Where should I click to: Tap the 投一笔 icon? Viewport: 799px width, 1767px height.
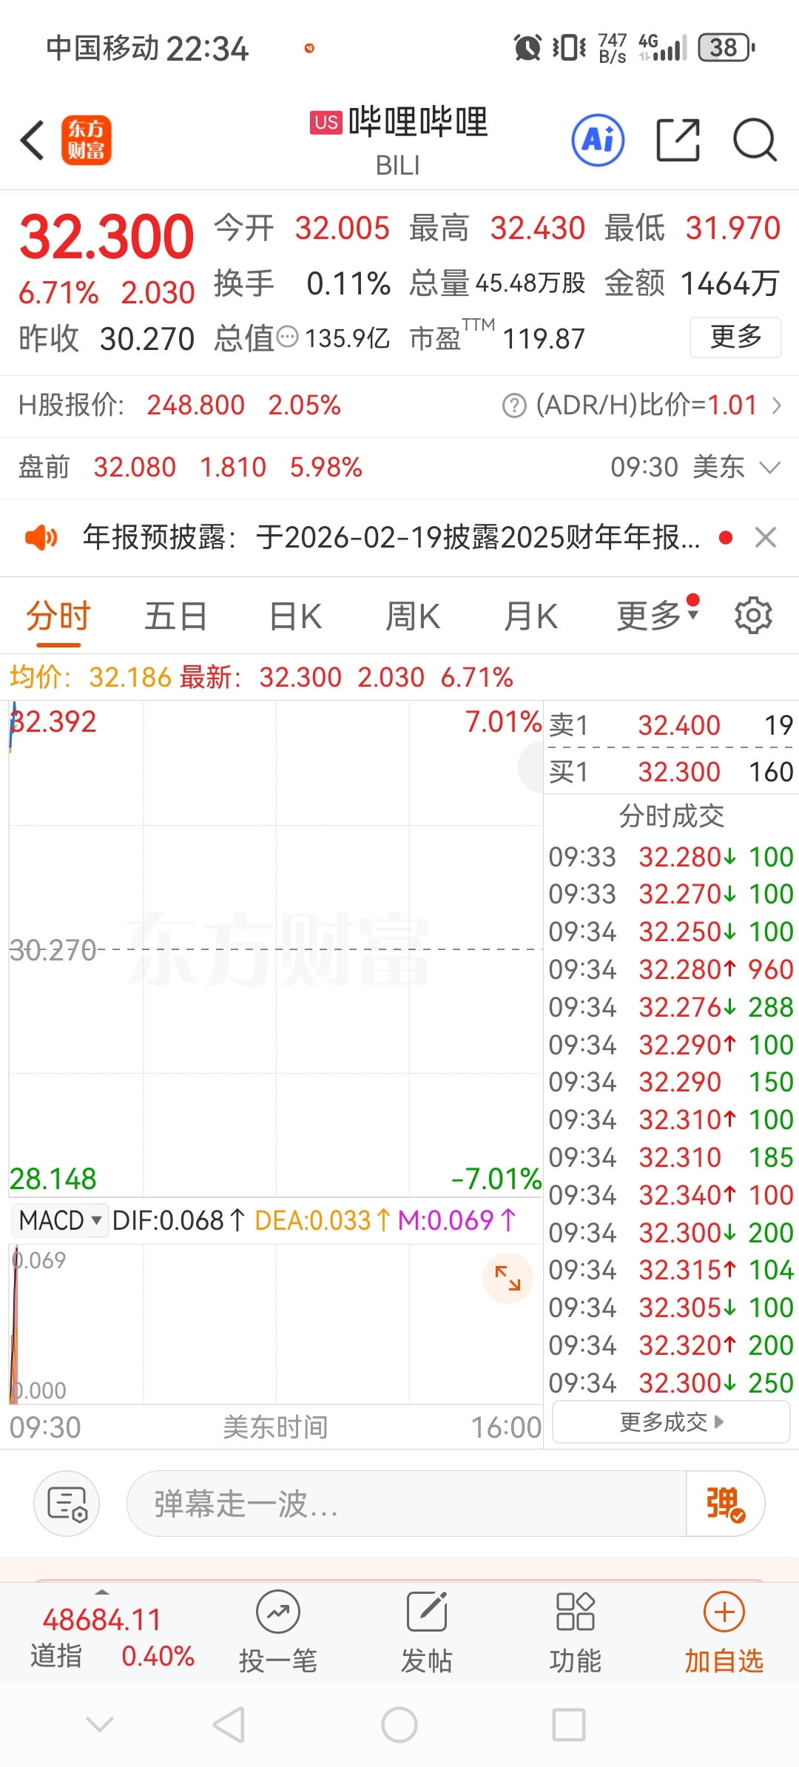click(x=278, y=1612)
